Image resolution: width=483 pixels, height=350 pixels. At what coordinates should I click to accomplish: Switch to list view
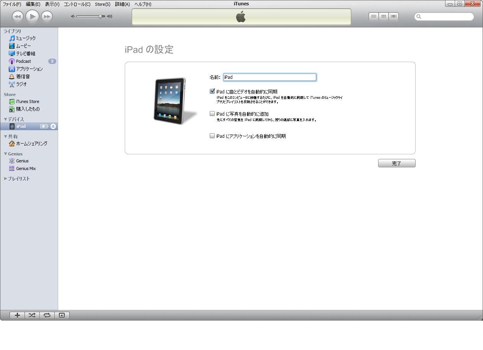point(374,16)
